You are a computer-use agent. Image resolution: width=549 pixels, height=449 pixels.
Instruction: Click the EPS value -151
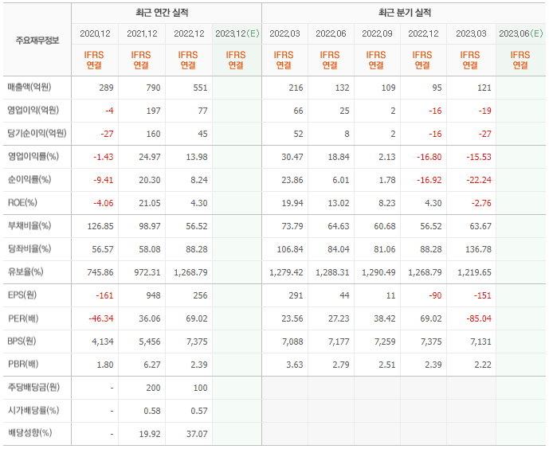pos(483,295)
